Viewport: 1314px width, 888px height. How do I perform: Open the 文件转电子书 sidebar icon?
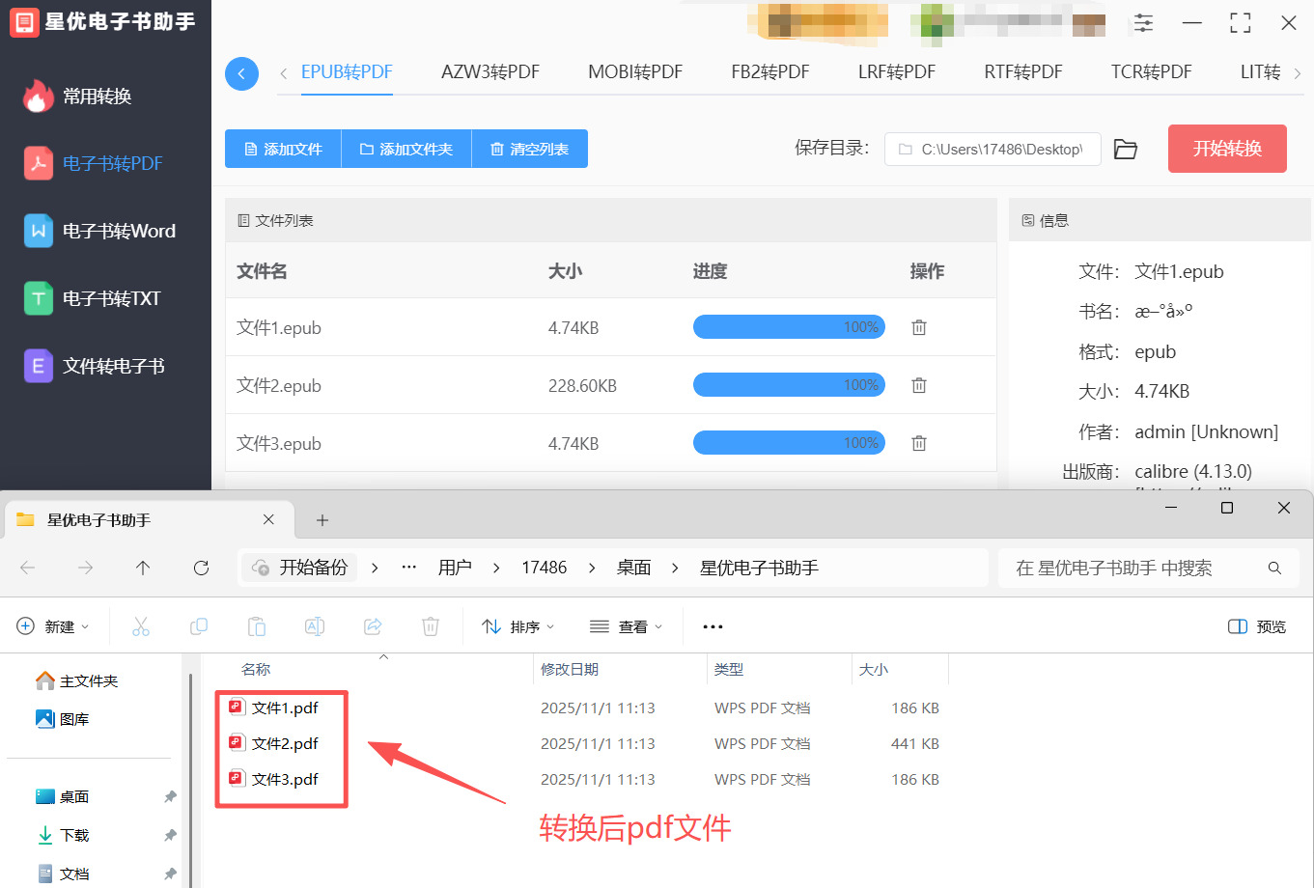coord(39,366)
